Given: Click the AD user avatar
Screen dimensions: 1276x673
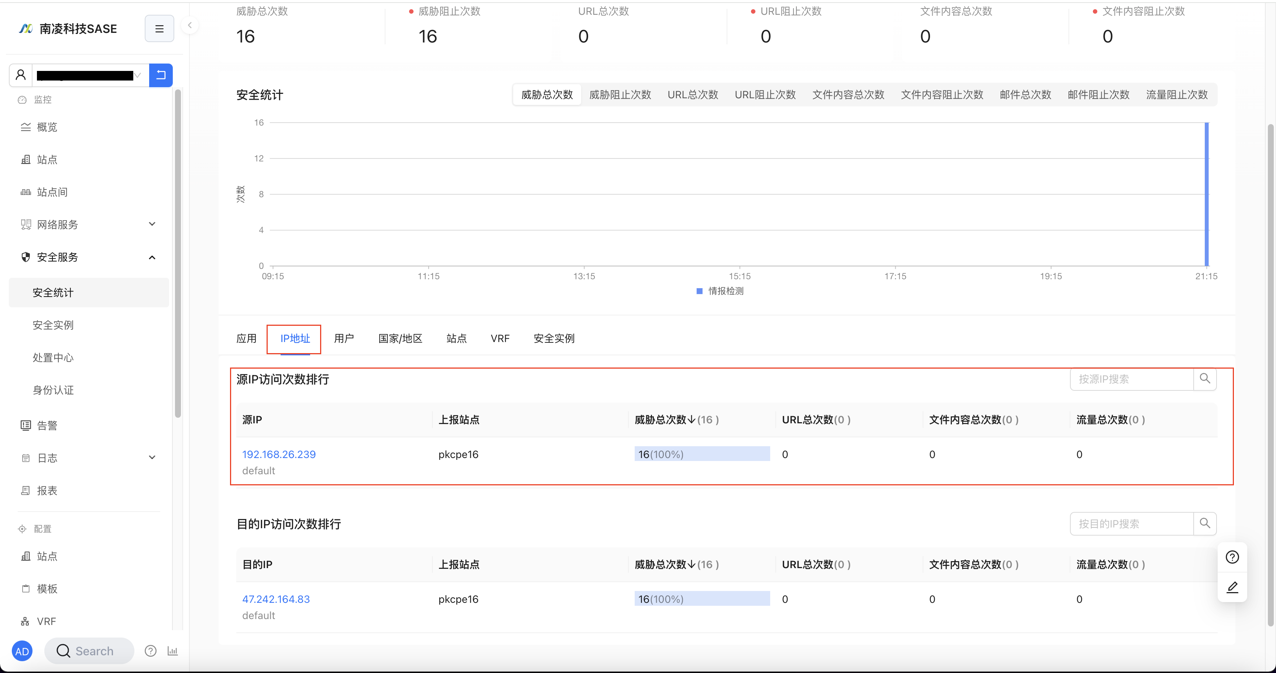Looking at the screenshot, I should [x=22, y=651].
